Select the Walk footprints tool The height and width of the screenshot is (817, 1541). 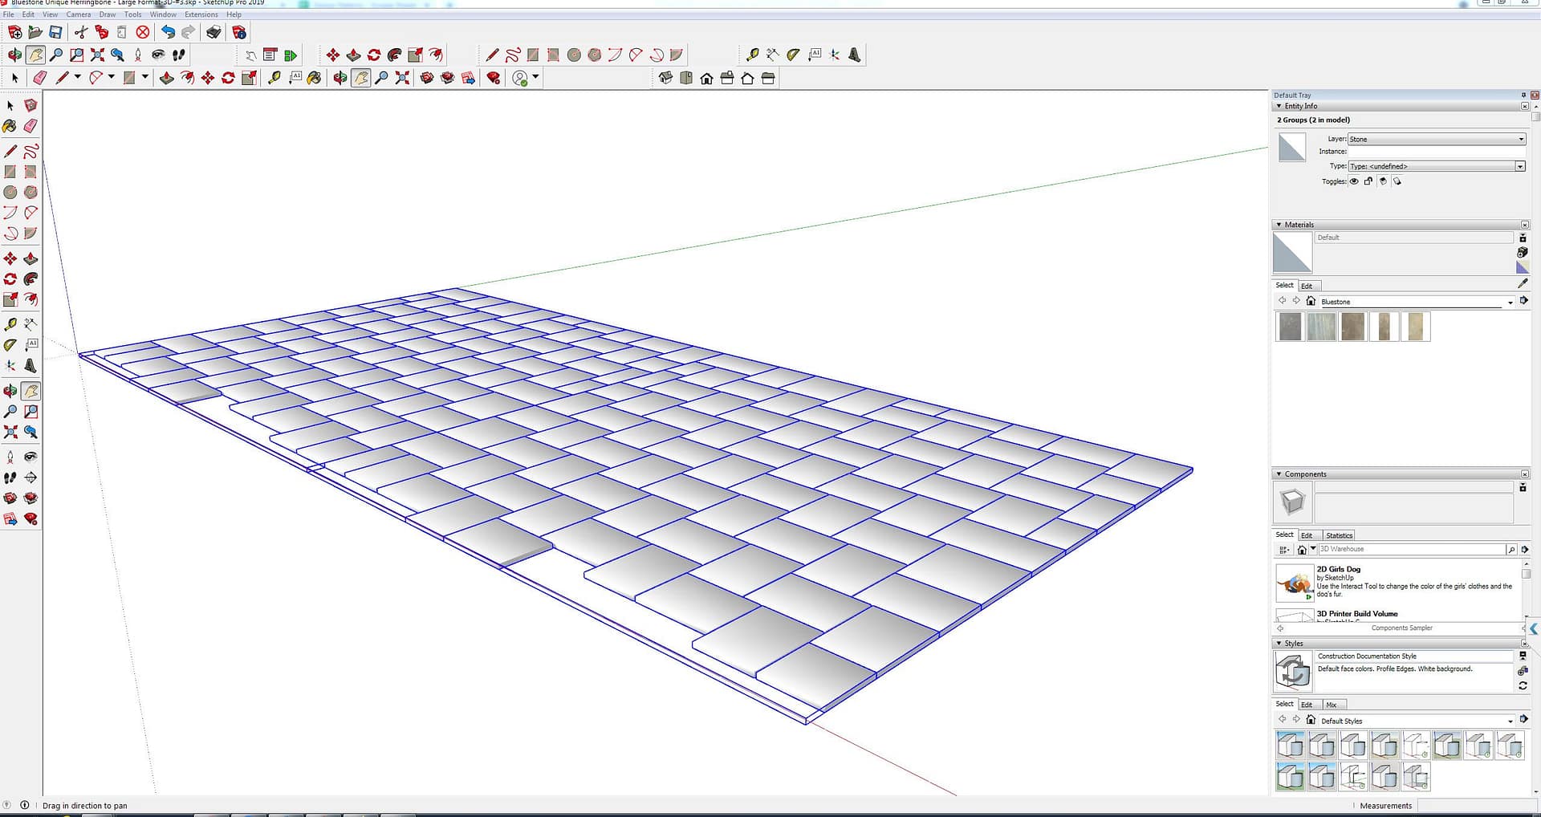[179, 55]
